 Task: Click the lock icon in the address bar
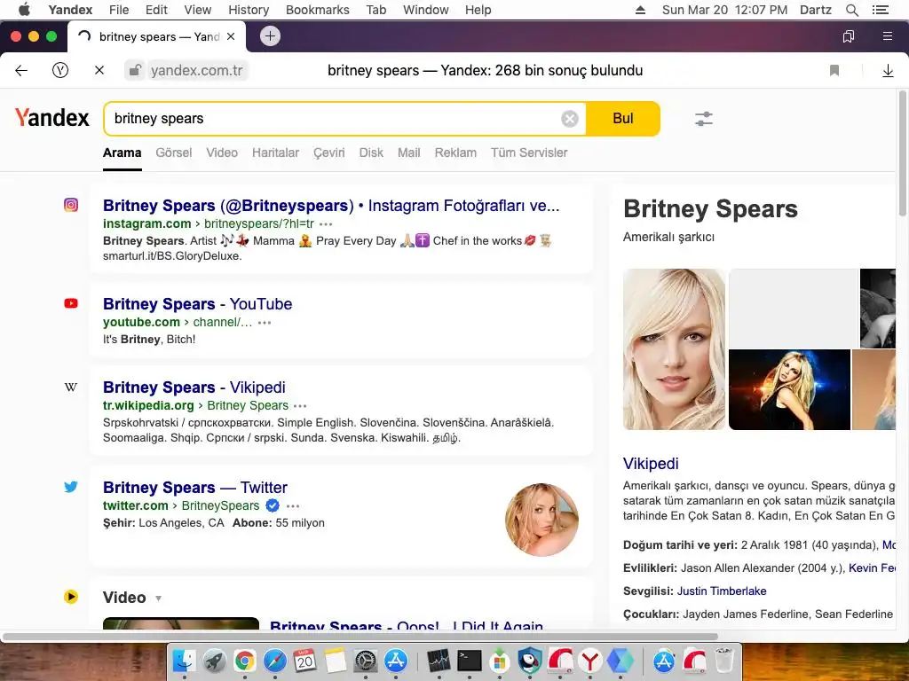coord(135,71)
